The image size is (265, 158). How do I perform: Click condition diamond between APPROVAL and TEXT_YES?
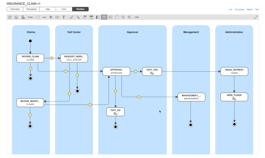click(x=135, y=72)
